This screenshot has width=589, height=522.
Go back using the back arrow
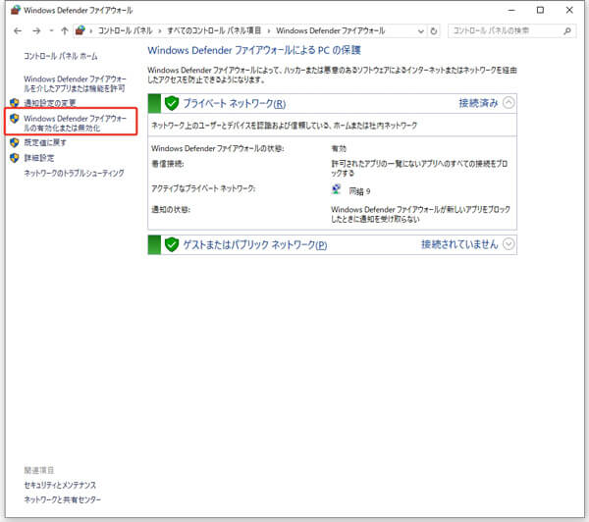tap(18, 30)
